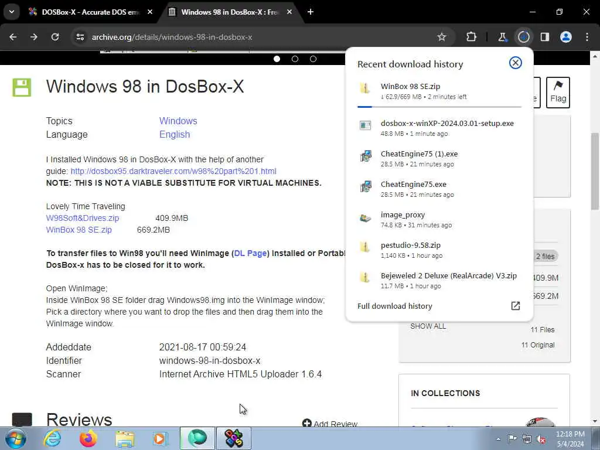Open the tab search dropdown arrow
This screenshot has height=450, width=600.
(12, 12)
